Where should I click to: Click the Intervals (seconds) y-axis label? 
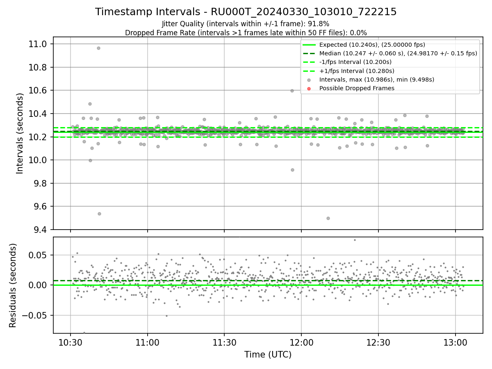pyautogui.click(x=20, y=133)
